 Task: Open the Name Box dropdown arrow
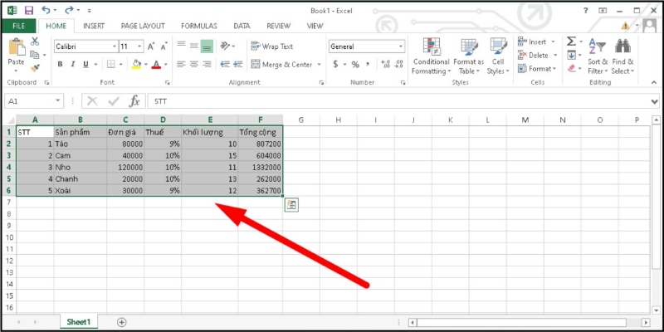pos(58,100)
